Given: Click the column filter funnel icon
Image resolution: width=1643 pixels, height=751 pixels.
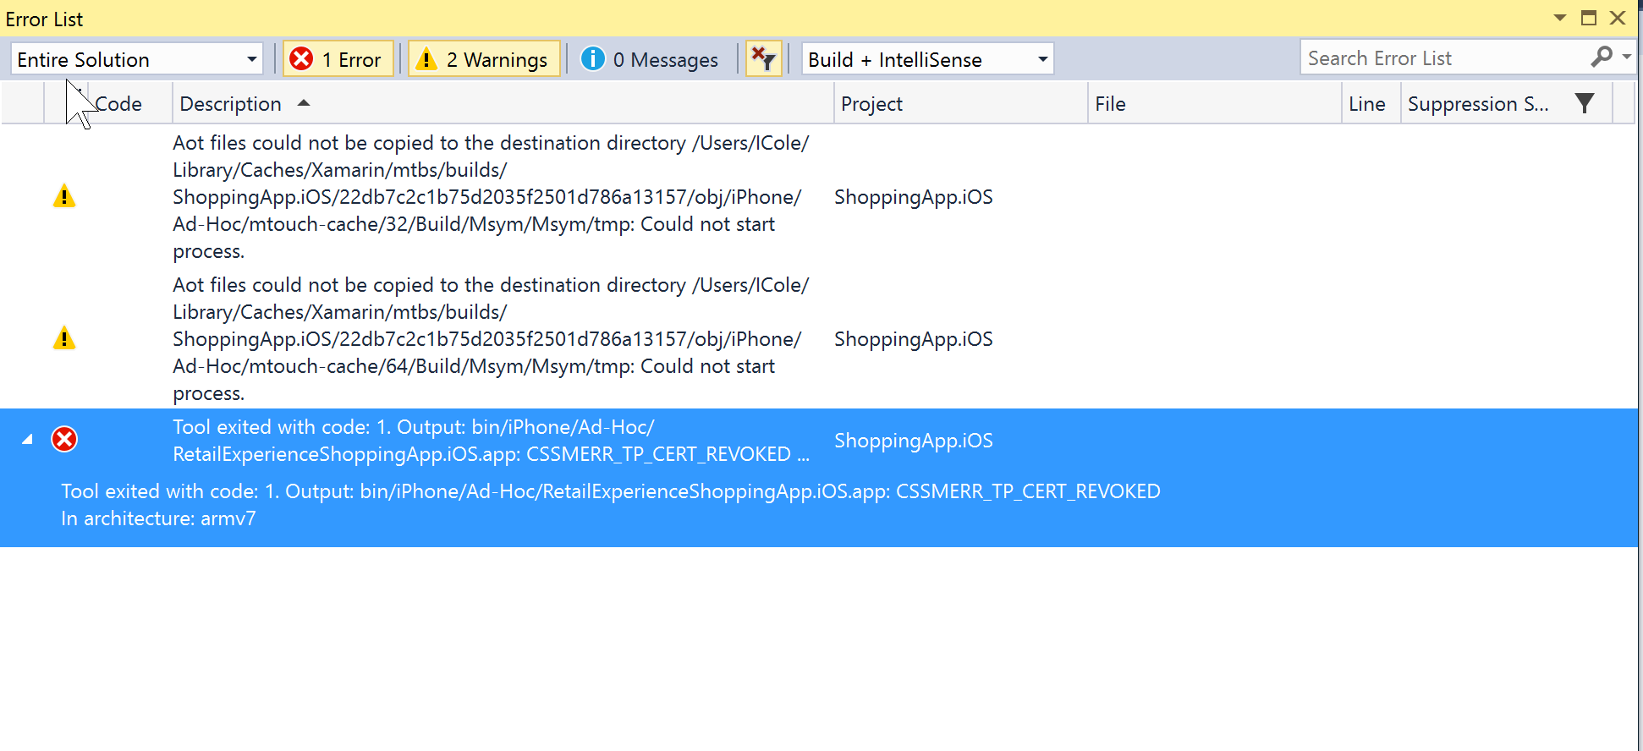Looking at the screenshot, I should pyautogui.click(x=1585, y=103).
